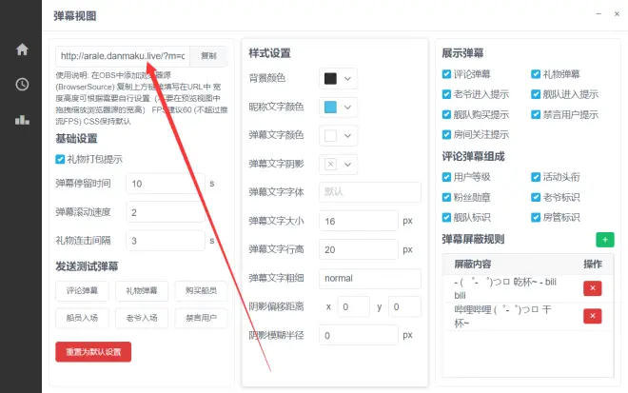Toggle 礼物打包提示 checkbox
The image size is (628, 393).
(x=60, y=160)
